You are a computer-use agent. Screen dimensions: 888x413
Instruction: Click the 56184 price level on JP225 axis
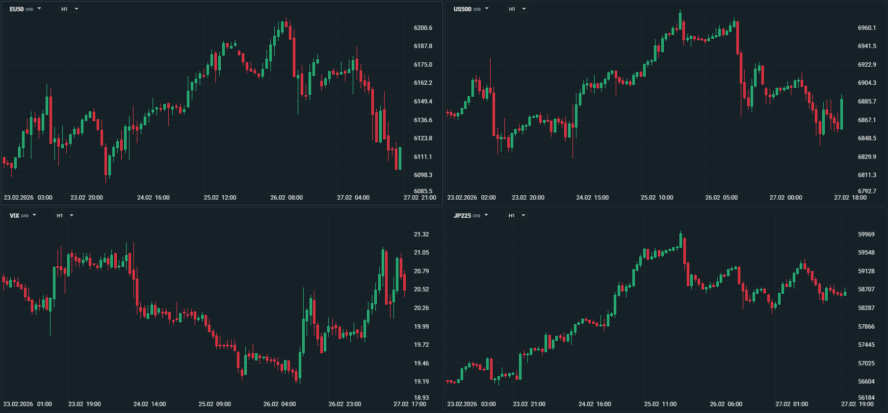[x=866, y=398]
